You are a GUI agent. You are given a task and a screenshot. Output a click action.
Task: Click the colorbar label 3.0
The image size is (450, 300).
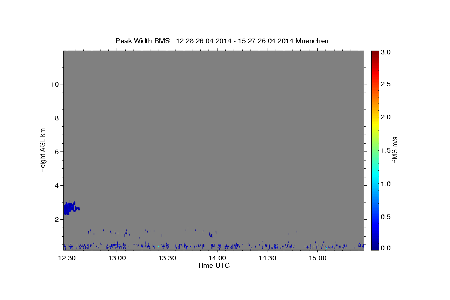386,52
